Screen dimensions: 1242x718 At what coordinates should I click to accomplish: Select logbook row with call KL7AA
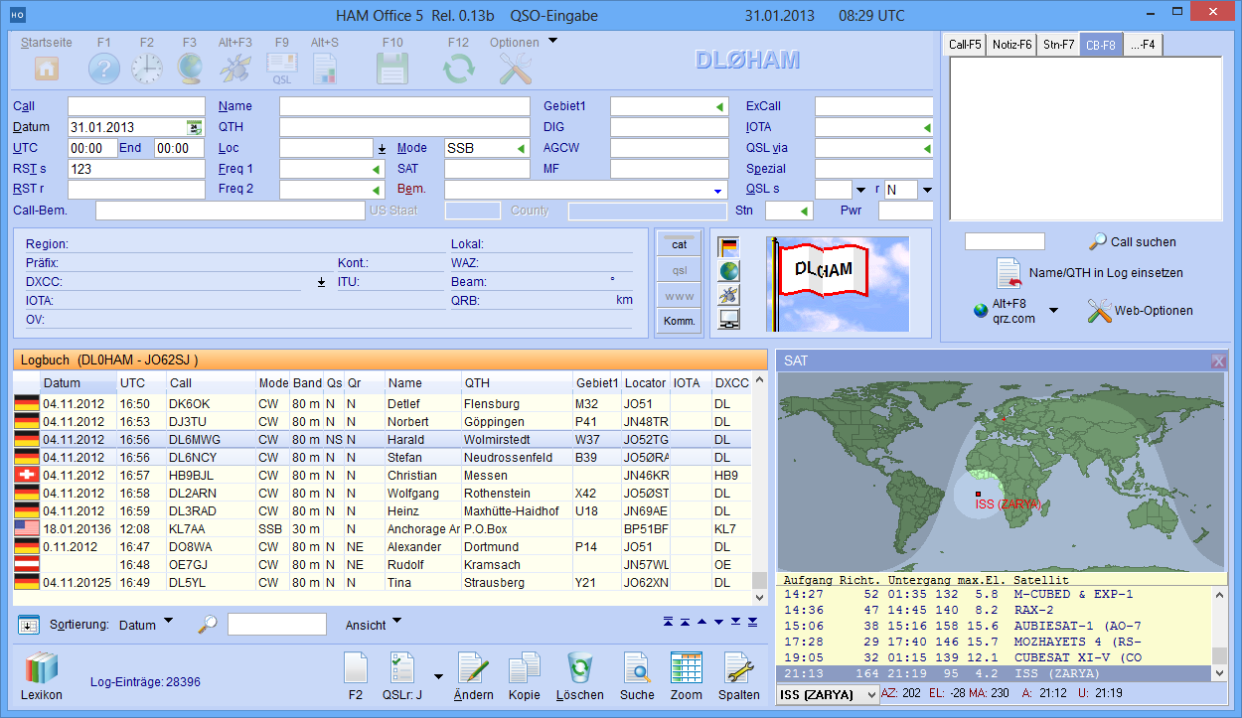click(383, 528)
